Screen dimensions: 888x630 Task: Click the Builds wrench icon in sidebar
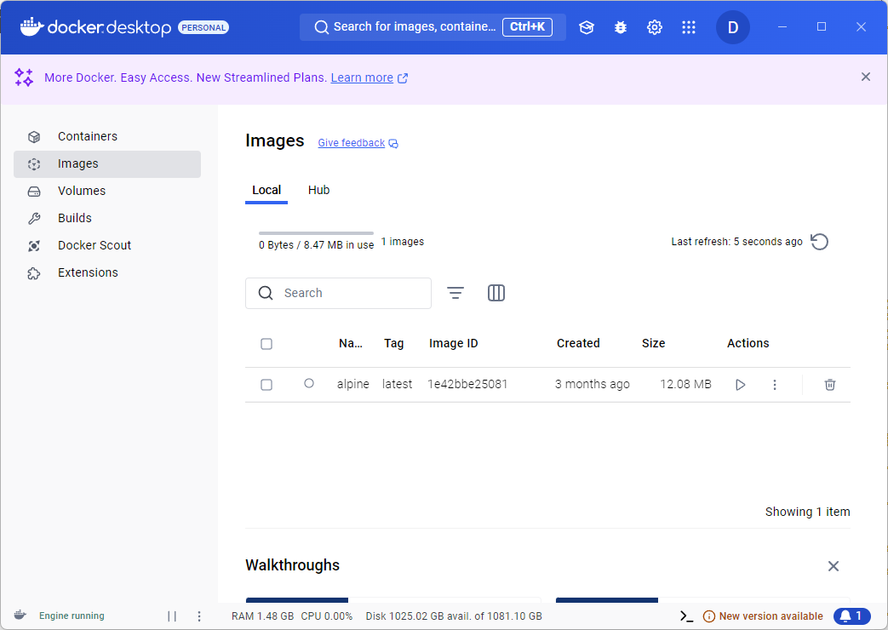[34, 218]
